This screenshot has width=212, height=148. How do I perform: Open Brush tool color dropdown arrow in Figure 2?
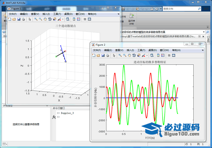[x=147, y=55]
